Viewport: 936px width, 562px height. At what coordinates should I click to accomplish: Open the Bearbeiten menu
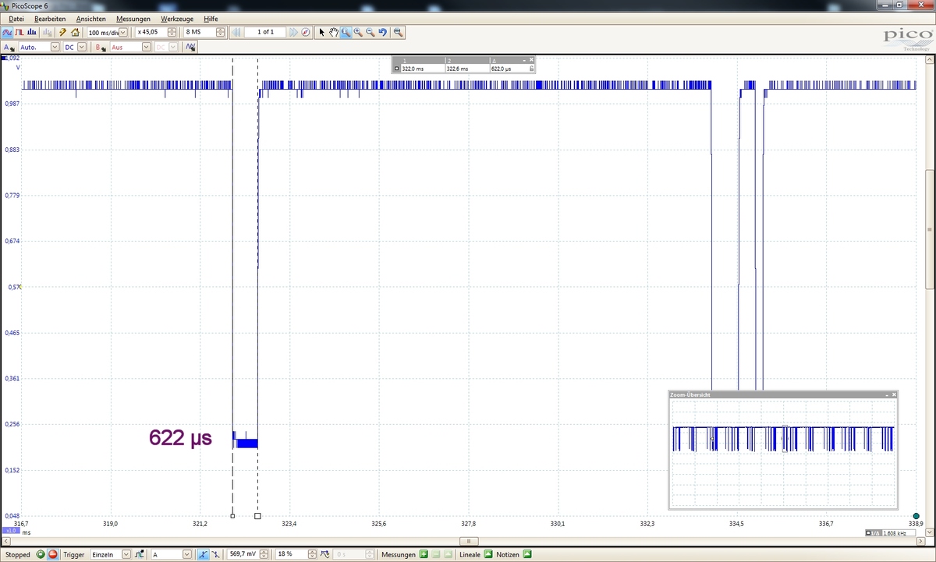(50, 18)
